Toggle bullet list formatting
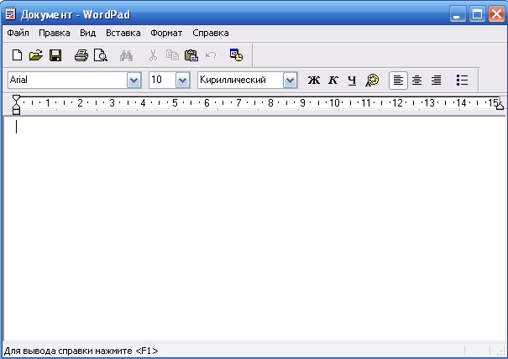Image resolution: width=508 pixels, height=359 pixels. point(462,80)
